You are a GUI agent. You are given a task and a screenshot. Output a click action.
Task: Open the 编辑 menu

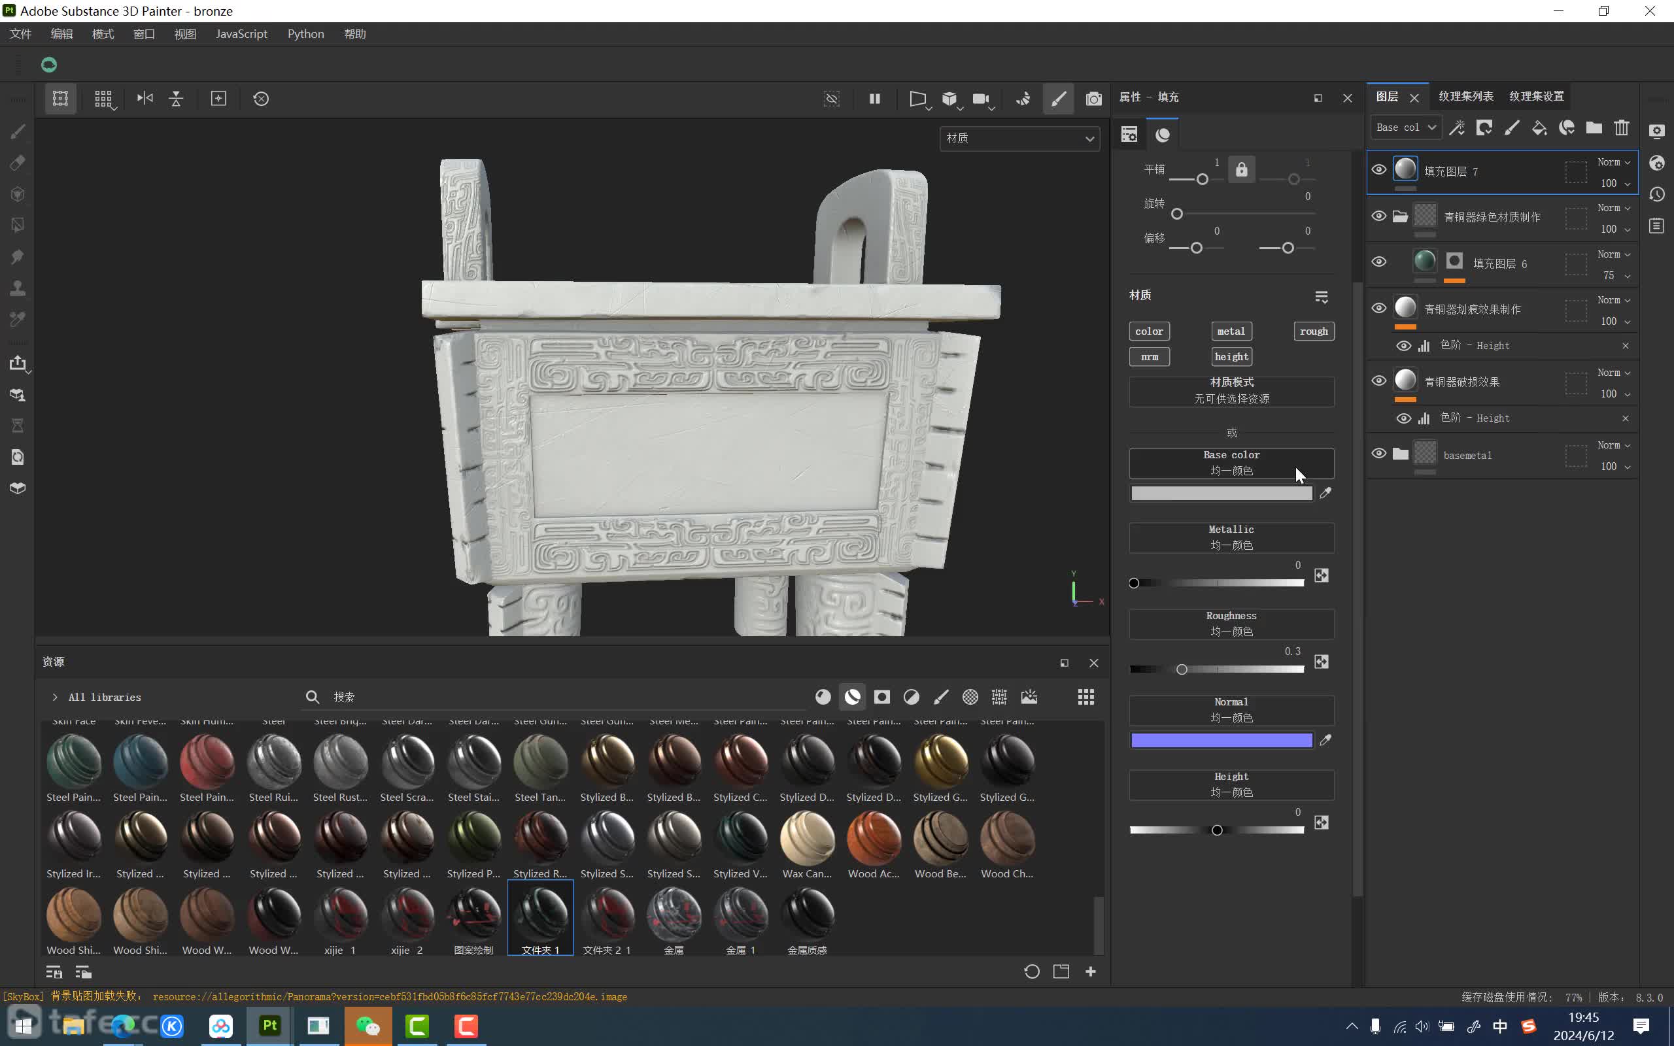(61, 34)
